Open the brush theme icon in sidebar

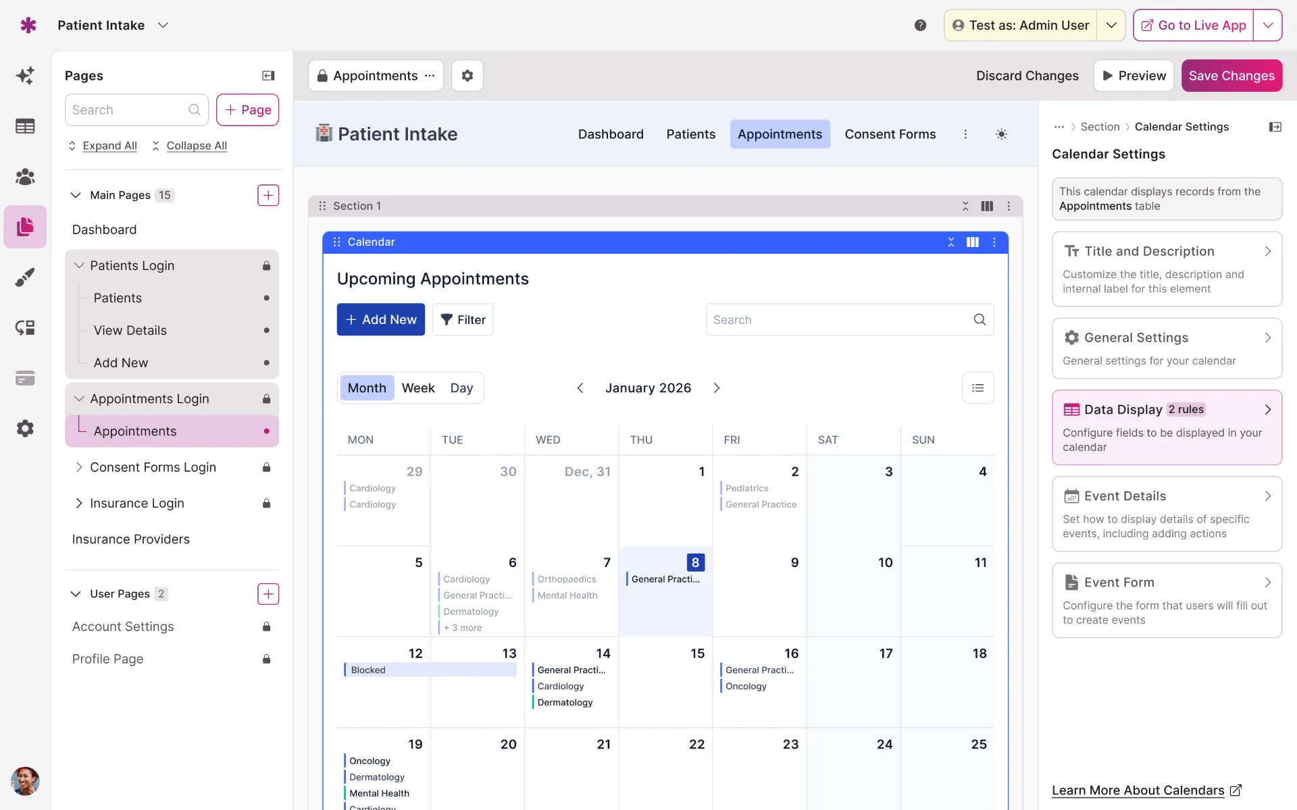(x=25, y=277)
